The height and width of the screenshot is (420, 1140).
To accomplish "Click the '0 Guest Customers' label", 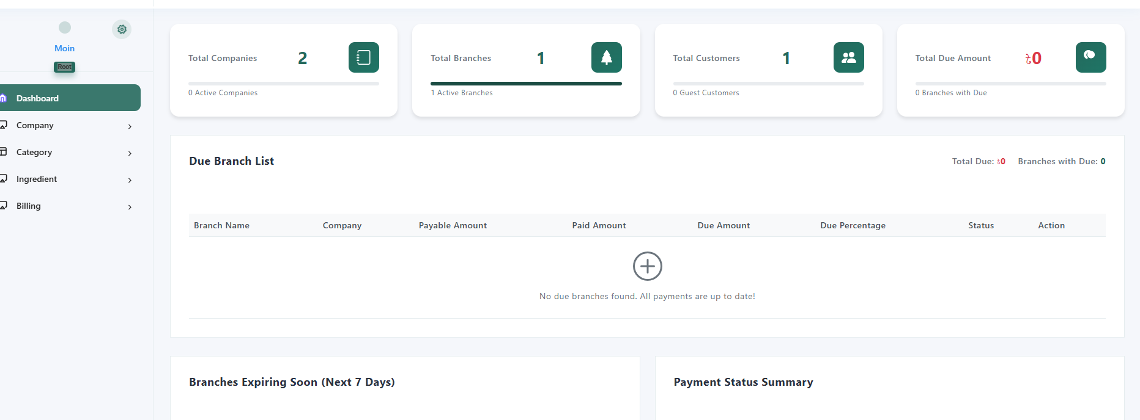I will pyautogui.click(x=706, y=93).
